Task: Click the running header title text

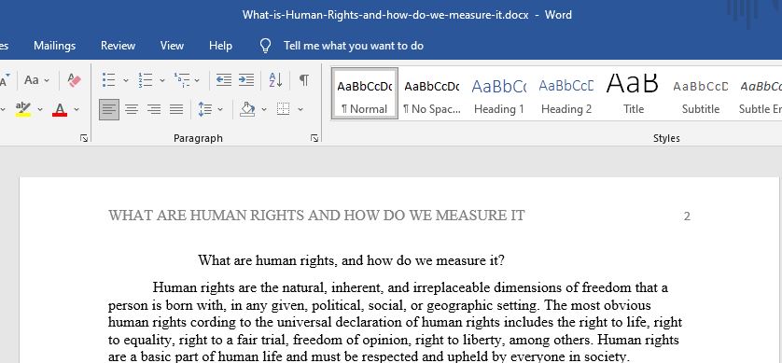Action: coord(316,216)
